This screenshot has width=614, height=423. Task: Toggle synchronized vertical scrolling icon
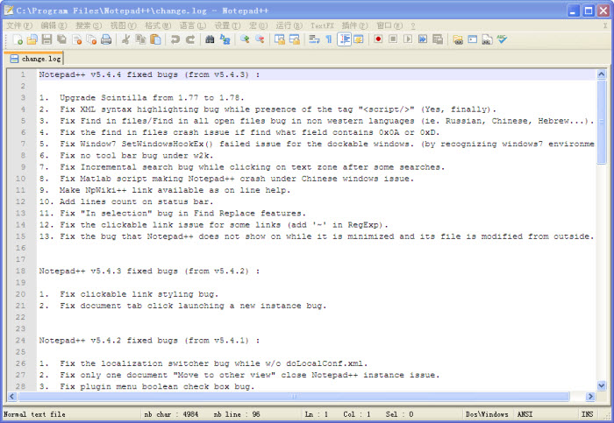tap(279, 39)
